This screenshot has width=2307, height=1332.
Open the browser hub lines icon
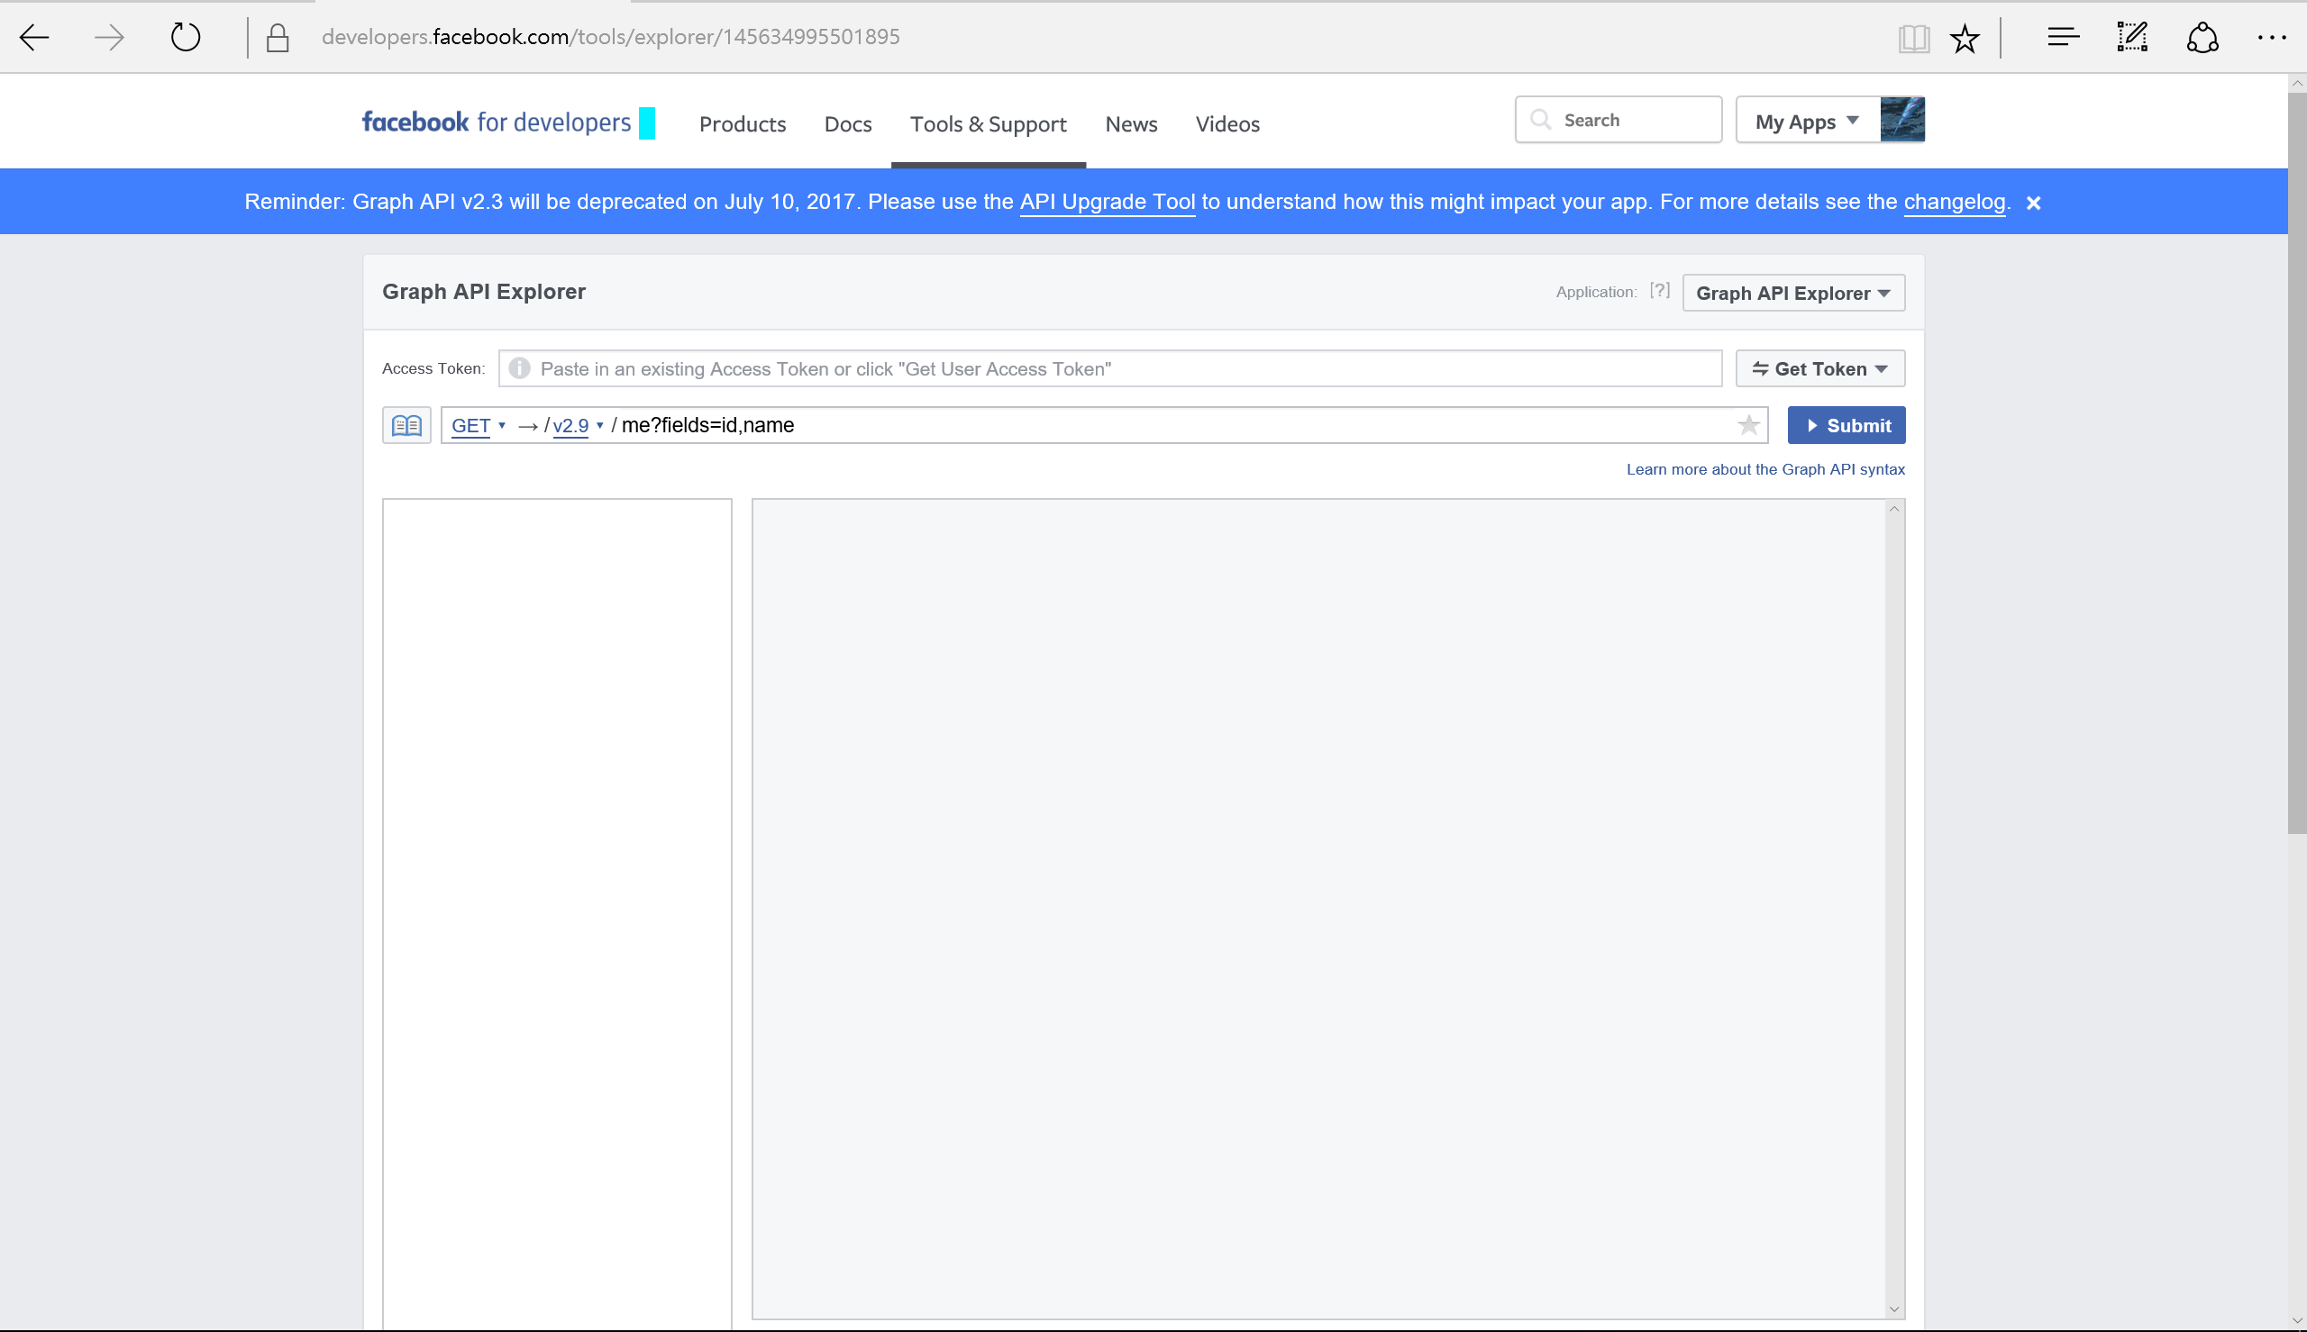pos(2064,38)
